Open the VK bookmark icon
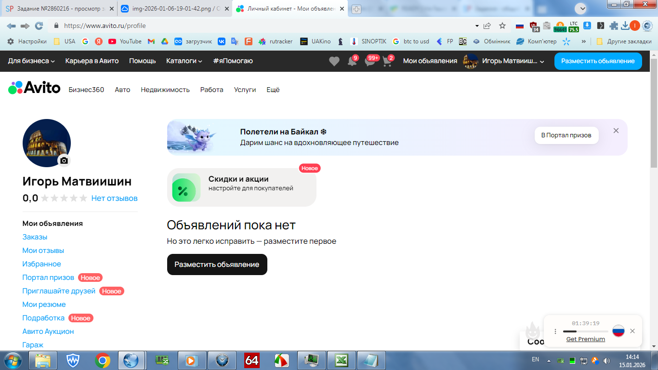 coord(222,41)
